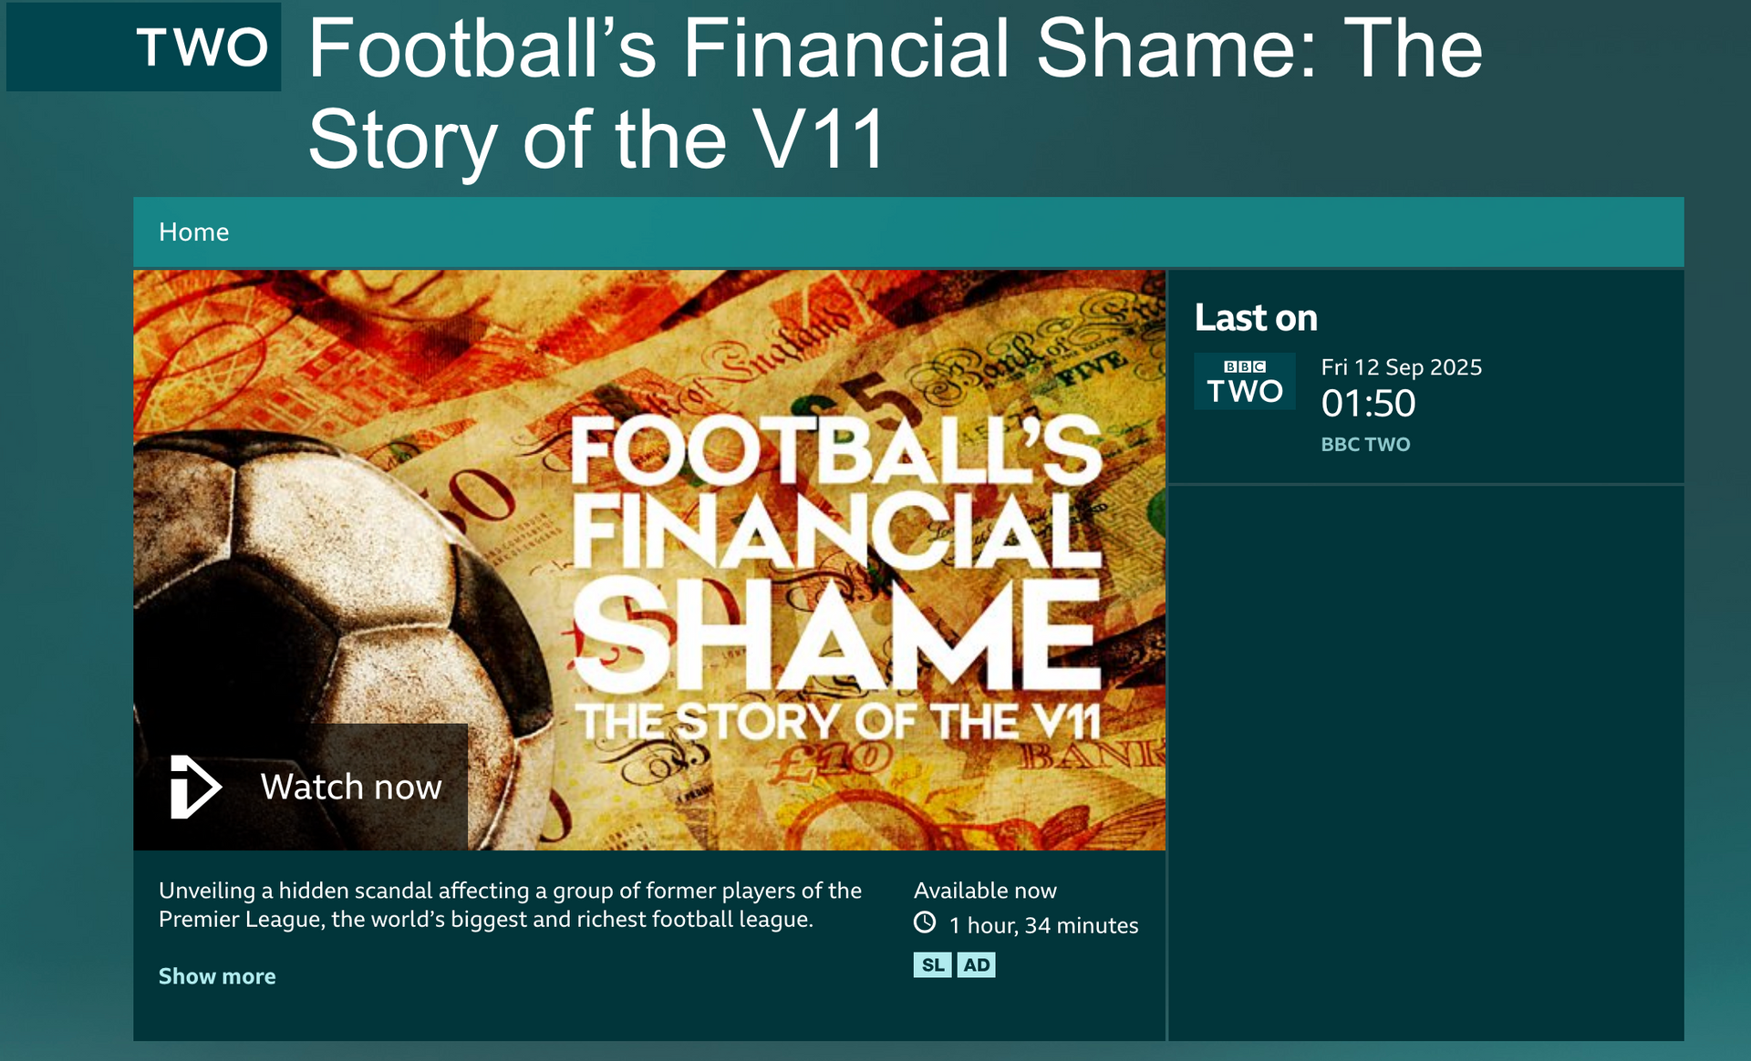This screenshot has width=1751, height=1061.
Task: Click the iPlayer play icon
Action: (195, 787)
